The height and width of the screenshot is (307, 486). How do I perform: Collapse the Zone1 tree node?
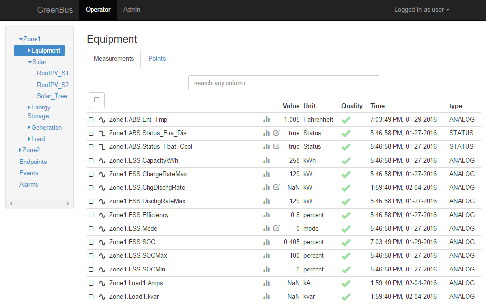(x=21, y=39)
